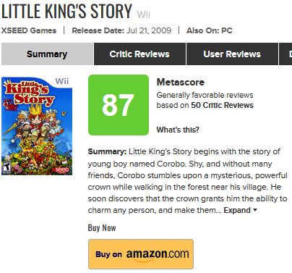Switch to the Critic Reviews tab
292x273 pixels.
tap(139, 54)
